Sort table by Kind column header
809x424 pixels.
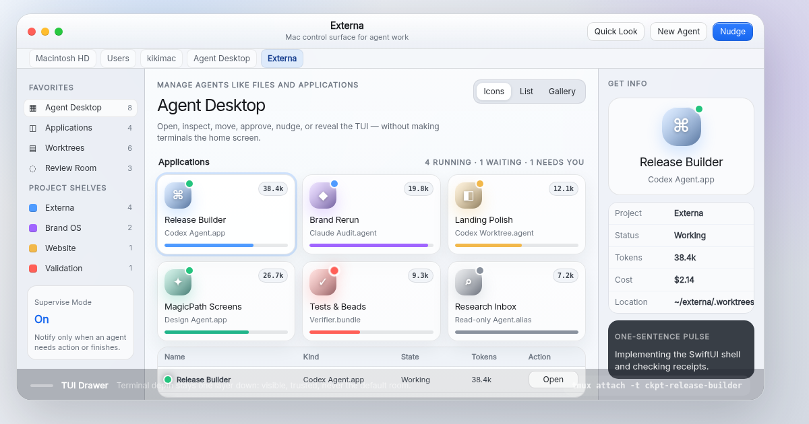(311, 357)
